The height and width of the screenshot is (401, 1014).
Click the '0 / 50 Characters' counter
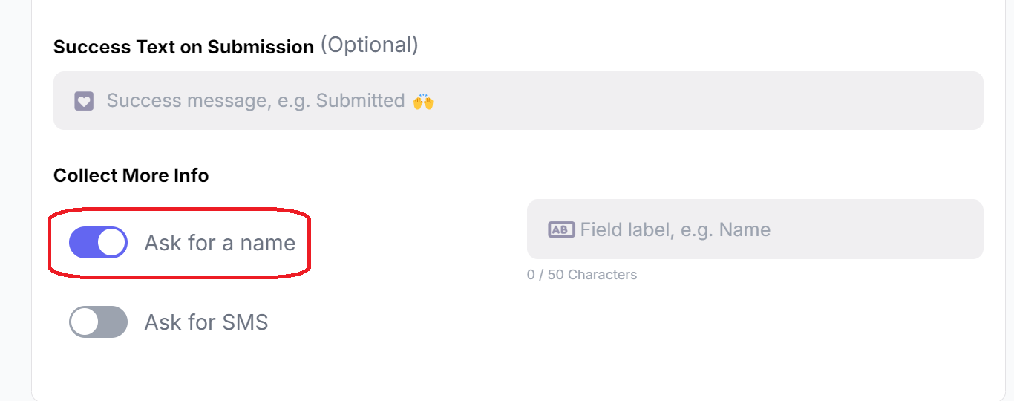tap(582, 275)
